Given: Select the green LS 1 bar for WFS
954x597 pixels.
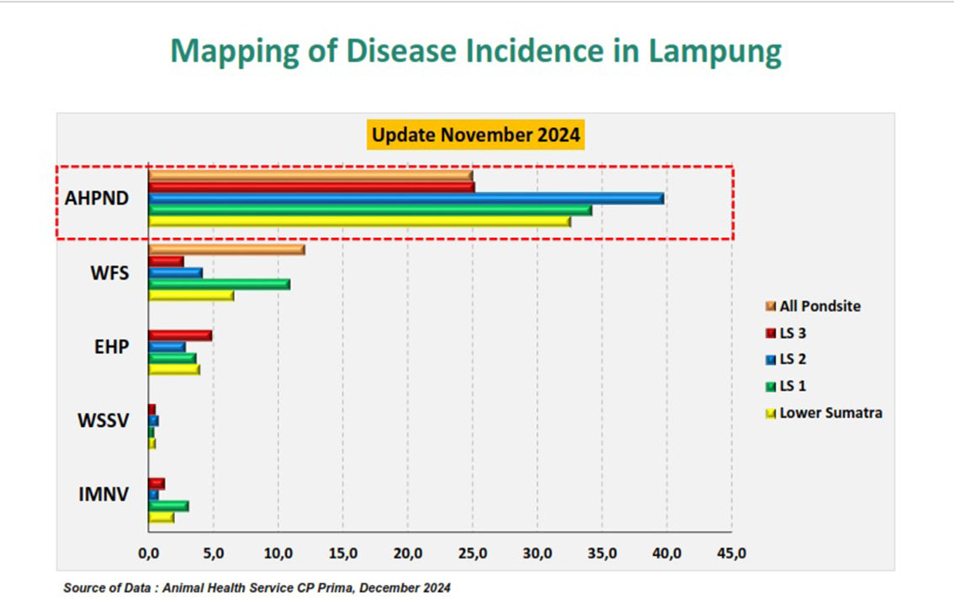Looking at the screenshot, I should [x=219, y=284].
